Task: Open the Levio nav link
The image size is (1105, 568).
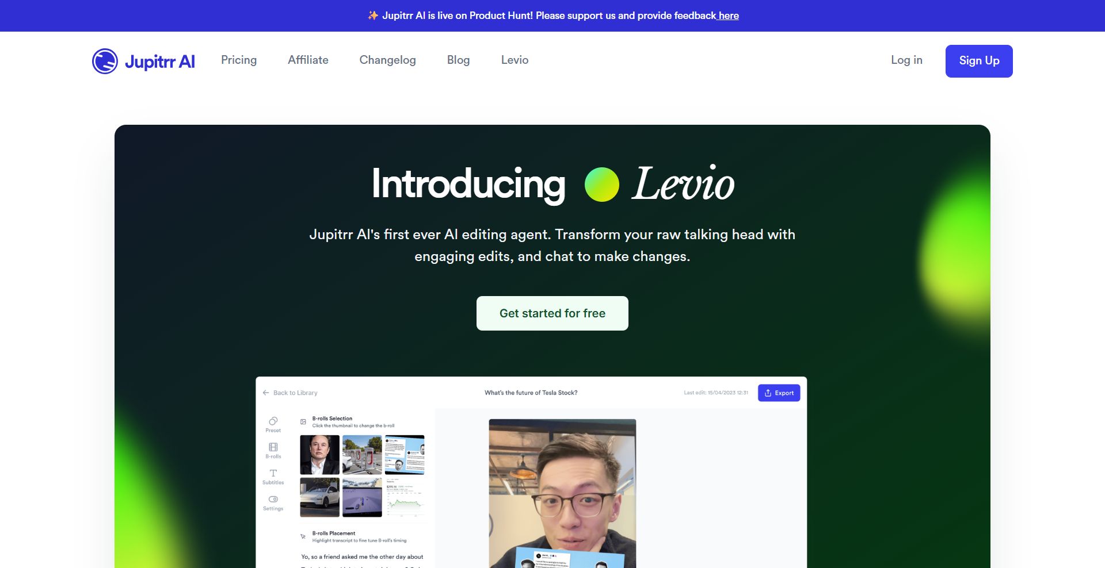Action: (x=515, y=60)
